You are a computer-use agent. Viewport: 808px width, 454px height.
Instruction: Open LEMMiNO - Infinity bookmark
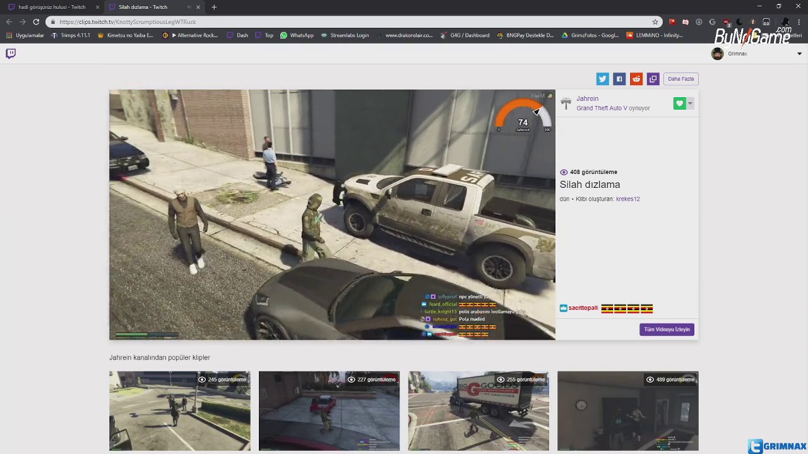655,35
